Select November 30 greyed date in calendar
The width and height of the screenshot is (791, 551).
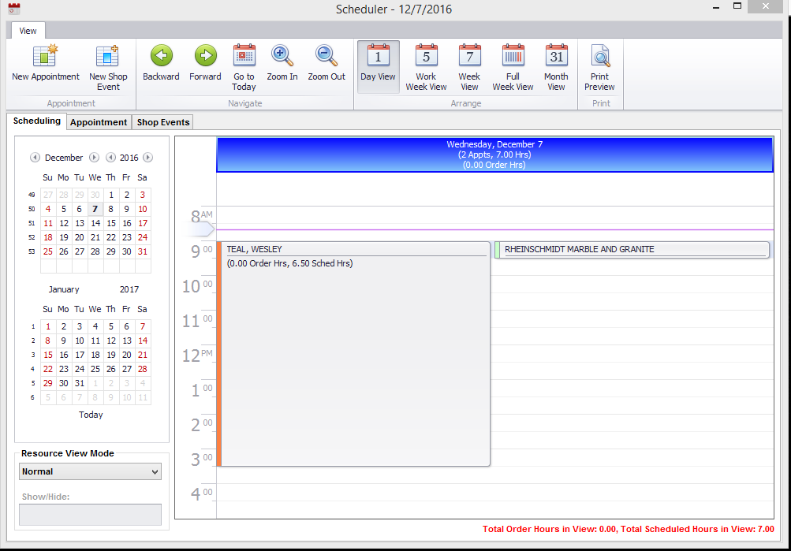[95, 195]
